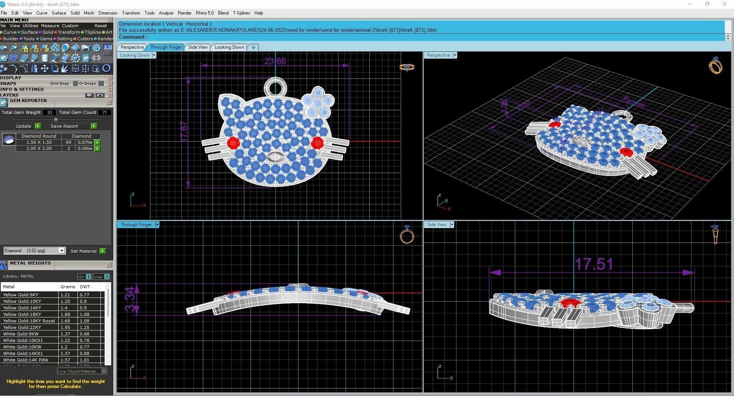Click the gem cutter cylinder icon

[x=86, y=48]
